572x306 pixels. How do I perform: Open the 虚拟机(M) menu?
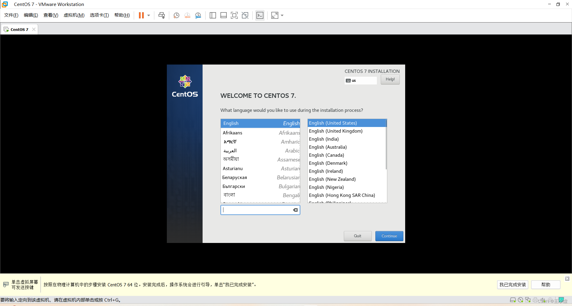(x=74, y=15)
